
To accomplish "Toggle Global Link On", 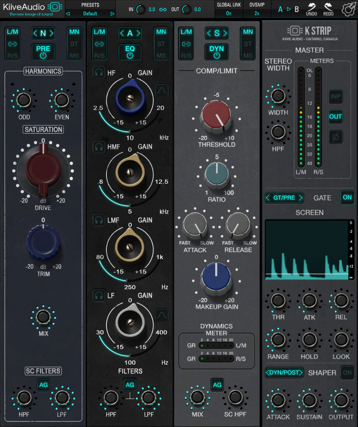I will pyautogui.click(x=229, y=13).
